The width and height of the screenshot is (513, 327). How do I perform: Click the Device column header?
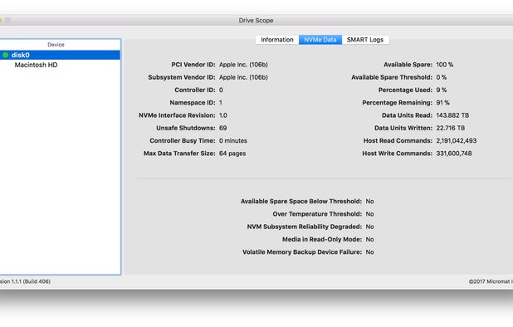(x=56, y=45)
